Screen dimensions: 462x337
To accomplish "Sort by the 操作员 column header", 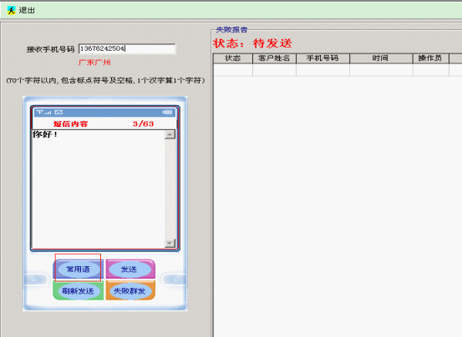I will click(430, 58).
